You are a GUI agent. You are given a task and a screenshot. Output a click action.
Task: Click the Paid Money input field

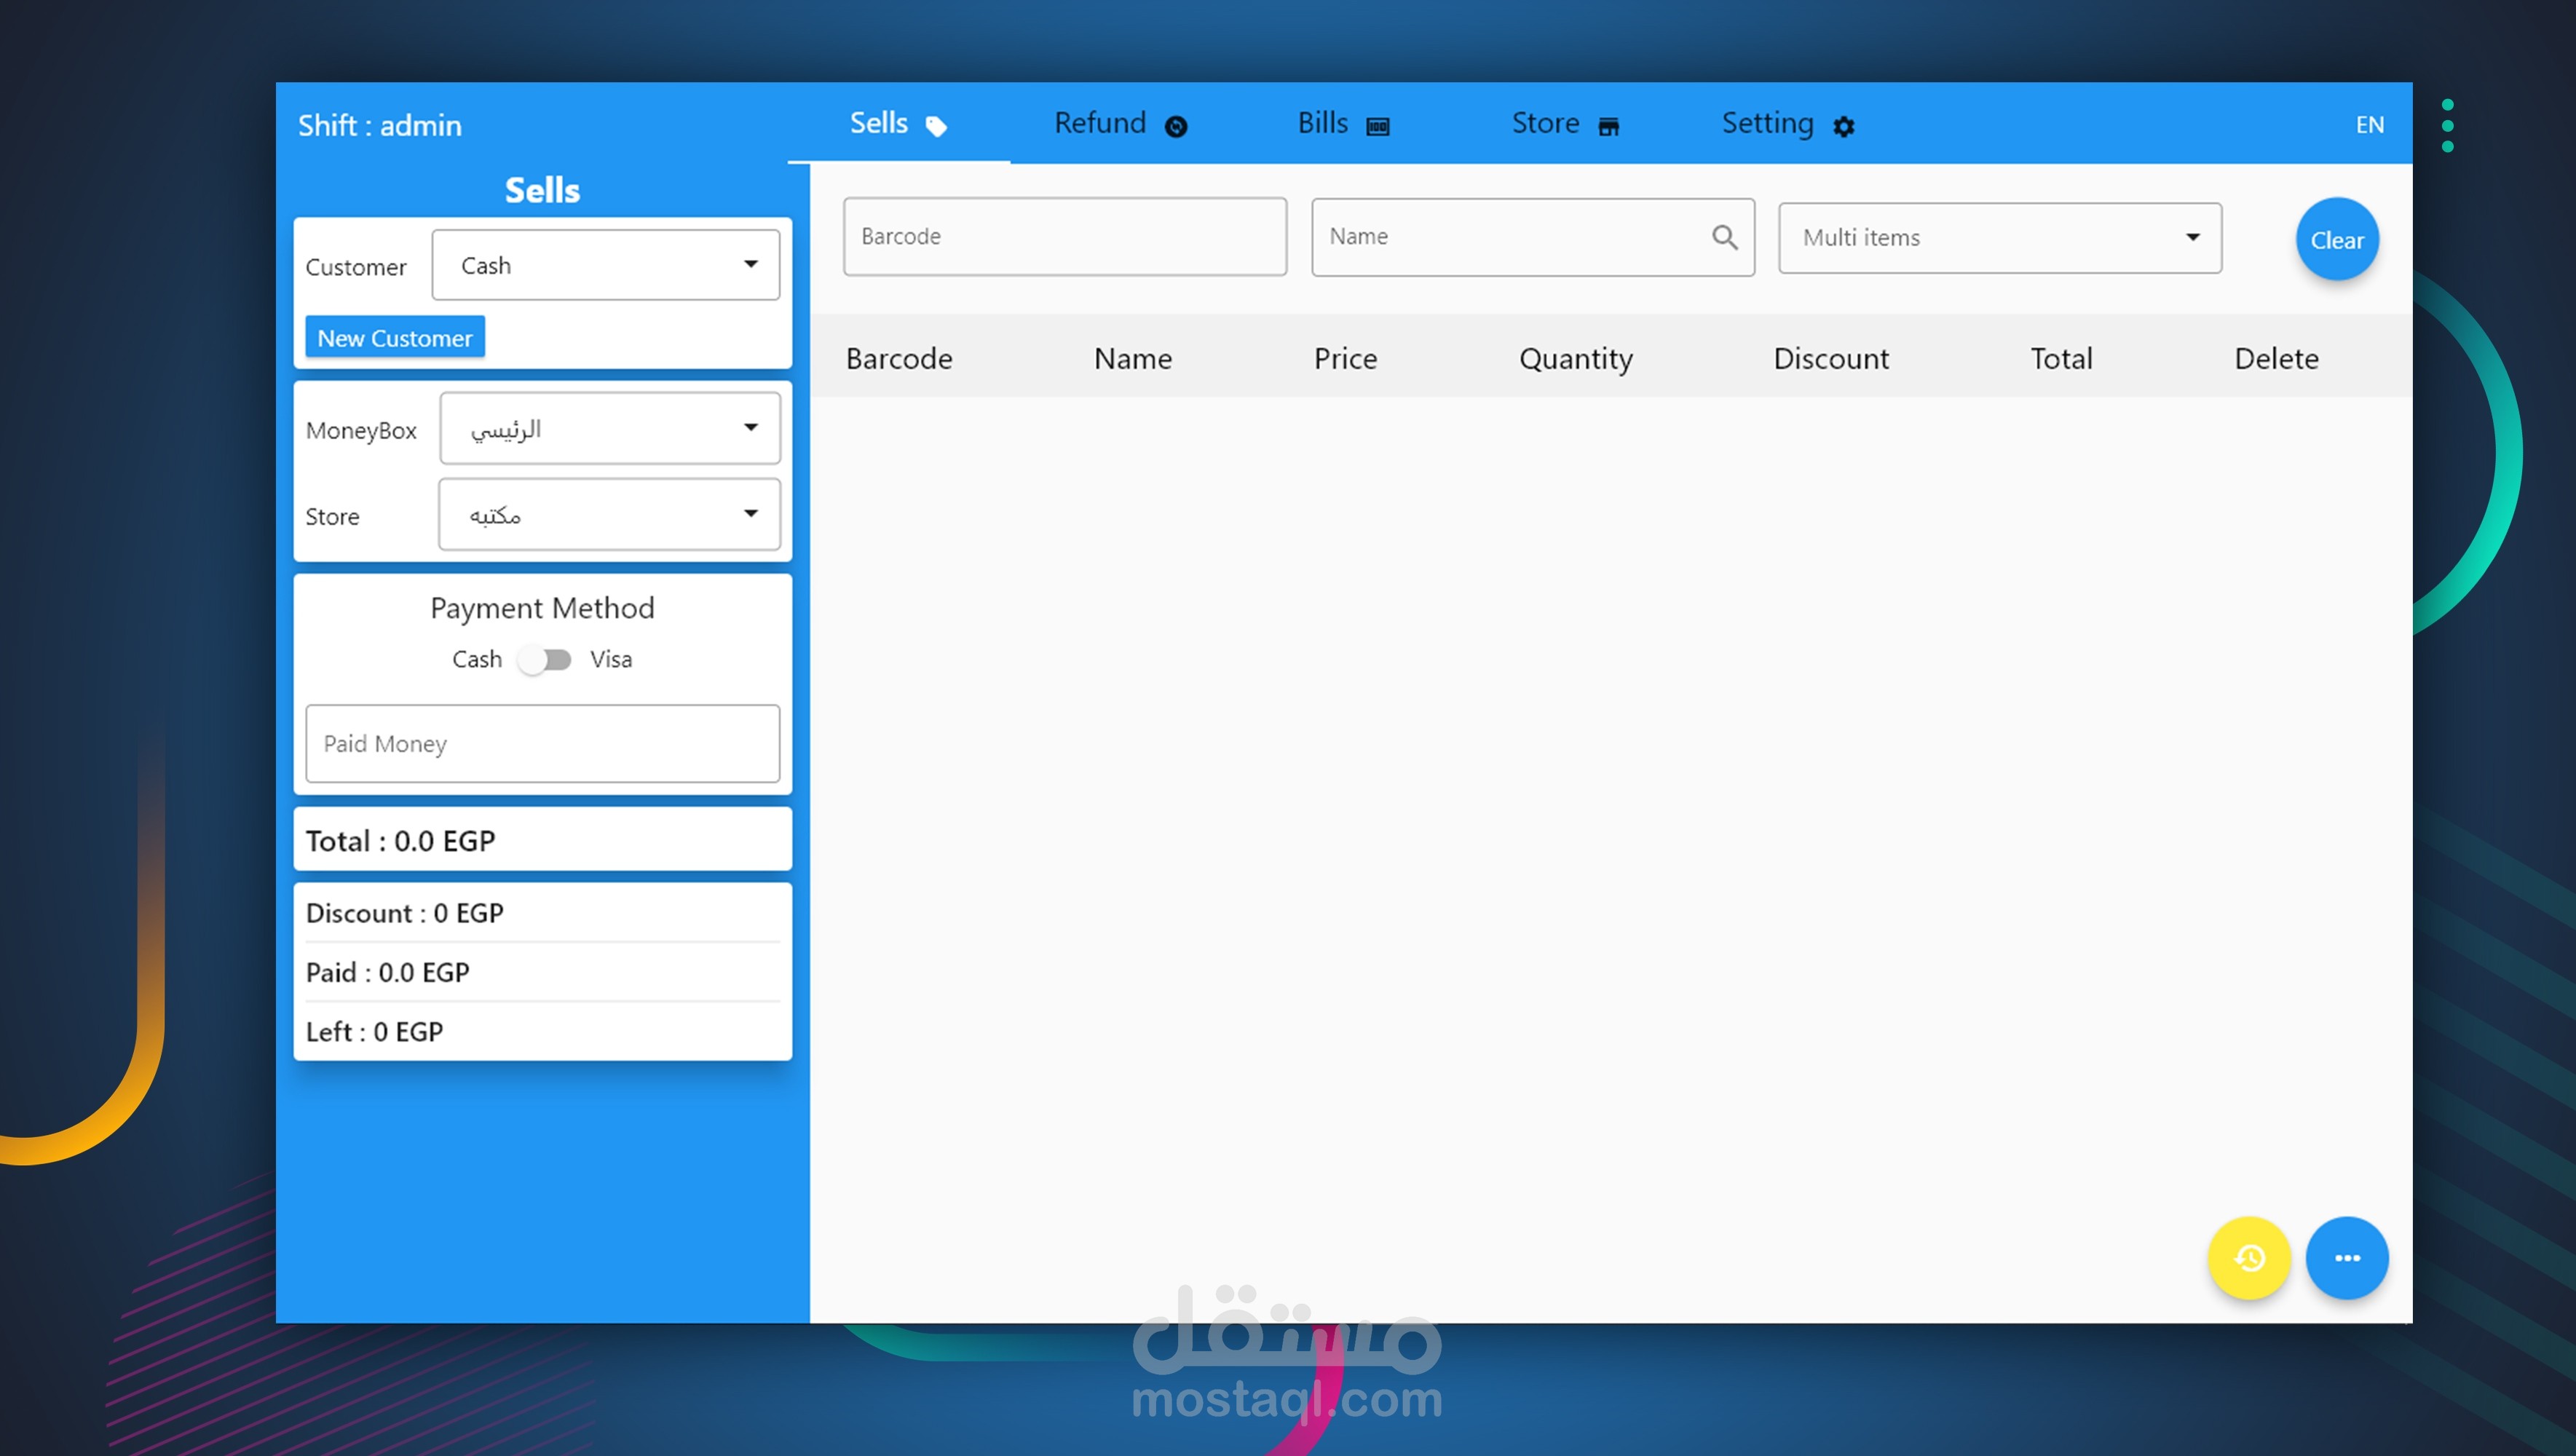(x=543, y=743)
